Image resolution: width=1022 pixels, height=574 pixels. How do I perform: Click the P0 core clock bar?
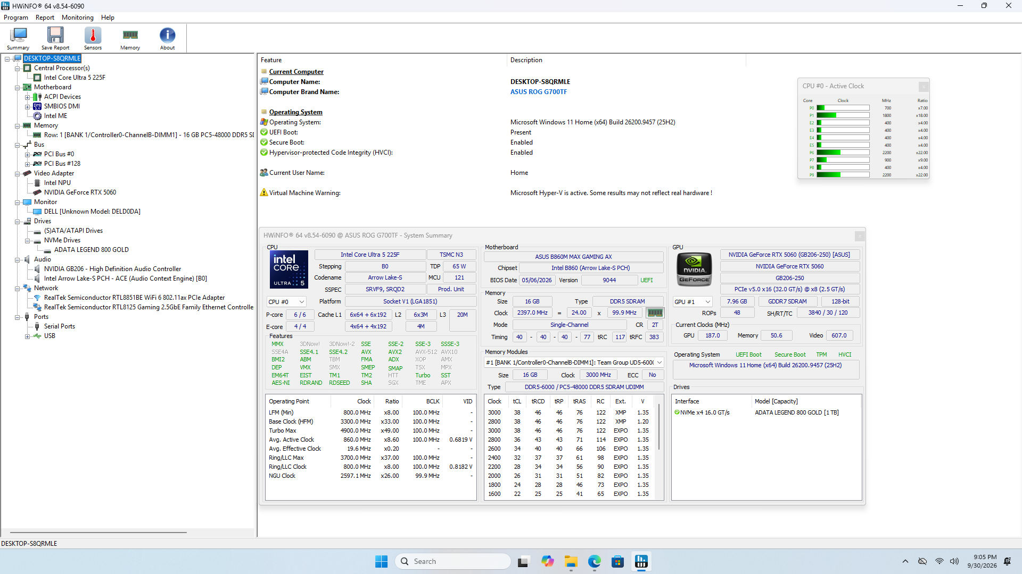[x=843, y=108]
